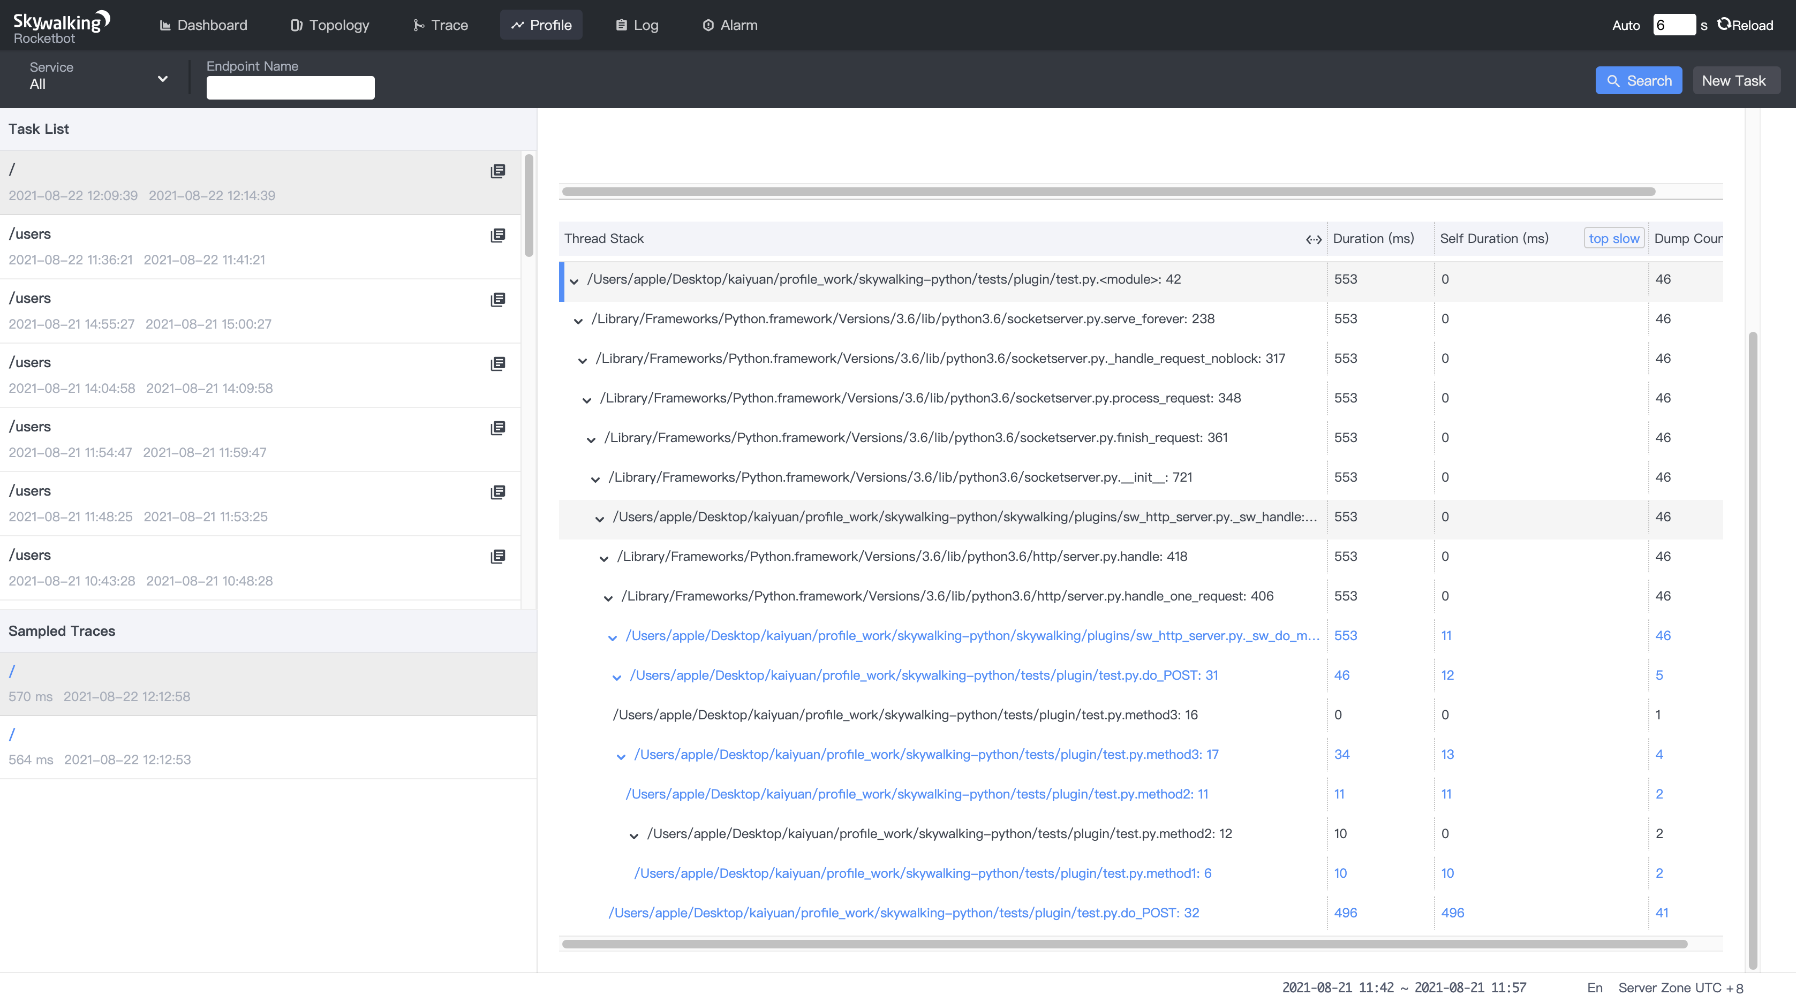Click the Endpoint Name input field
This screenshot has height=1003, width=1796.
click(x=290, y=88)
